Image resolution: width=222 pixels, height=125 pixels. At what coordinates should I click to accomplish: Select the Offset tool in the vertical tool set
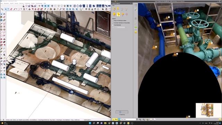4,45
